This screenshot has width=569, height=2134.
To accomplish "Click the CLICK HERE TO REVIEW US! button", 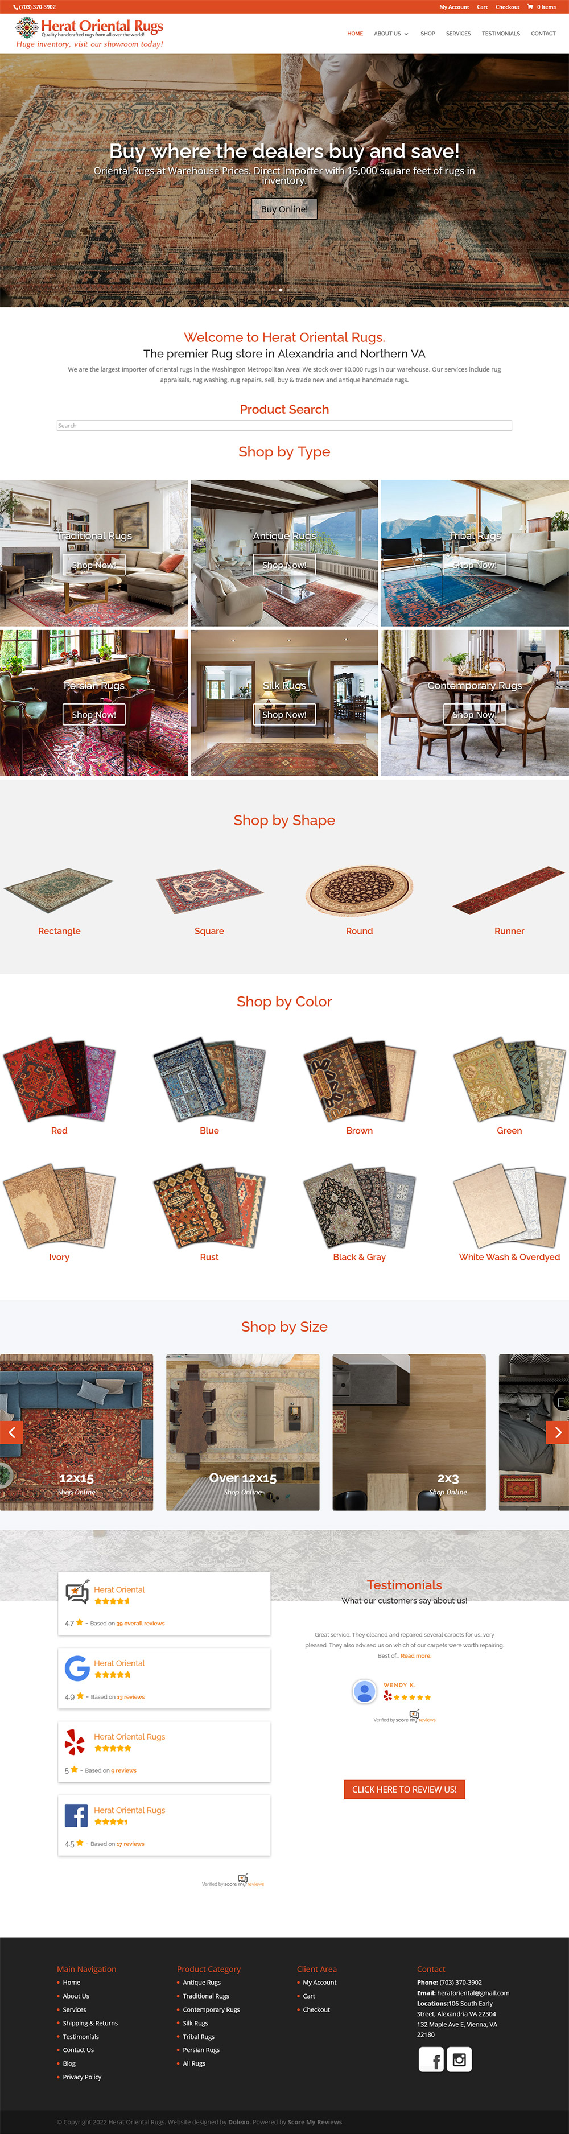I will 404,1789.
